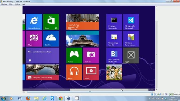Open TeamViewer from the taskbar
The width and height of the screenshot is (180, 101).
(x=53, y=98)
